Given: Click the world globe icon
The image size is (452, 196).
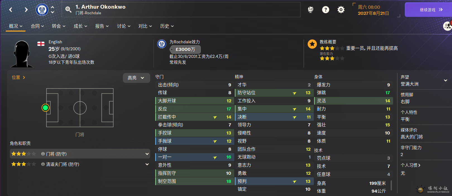Looking at the screenshot, I should 310,10.
